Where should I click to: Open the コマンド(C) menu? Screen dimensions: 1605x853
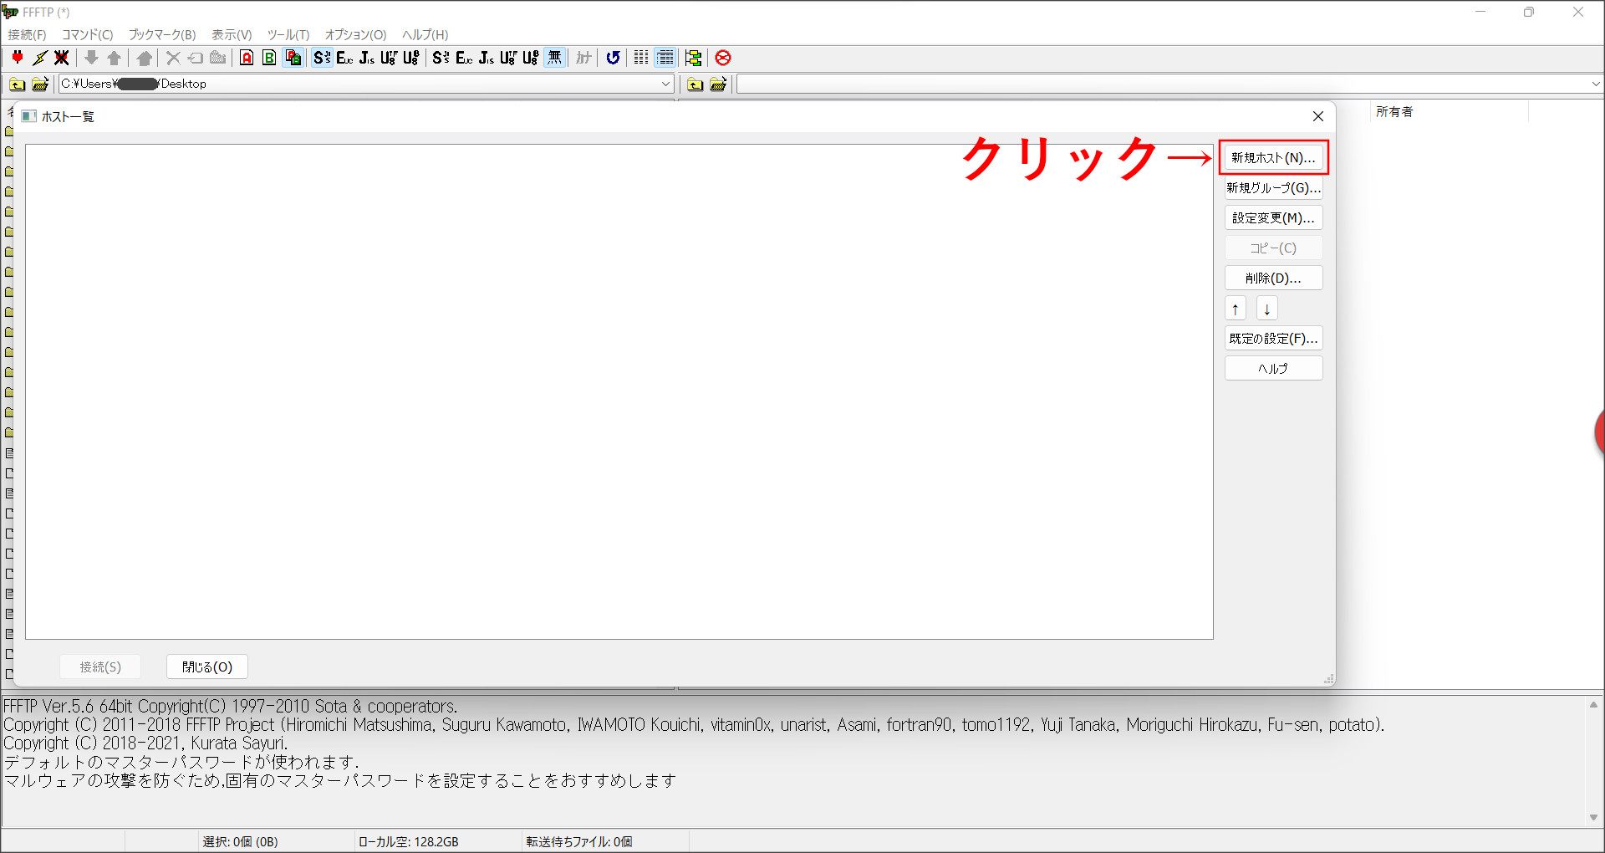87,34
